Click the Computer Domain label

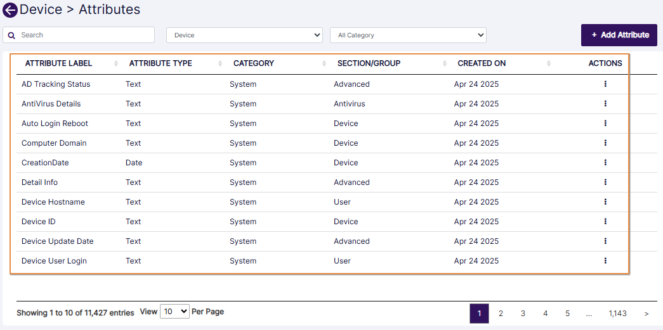click(54, 143)
